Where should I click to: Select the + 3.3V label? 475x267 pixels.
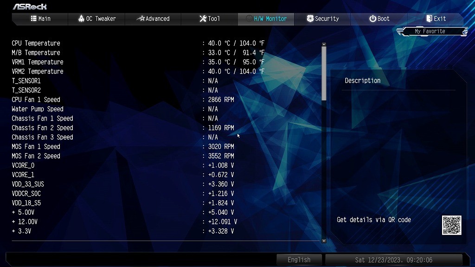(x=21, y=231)
